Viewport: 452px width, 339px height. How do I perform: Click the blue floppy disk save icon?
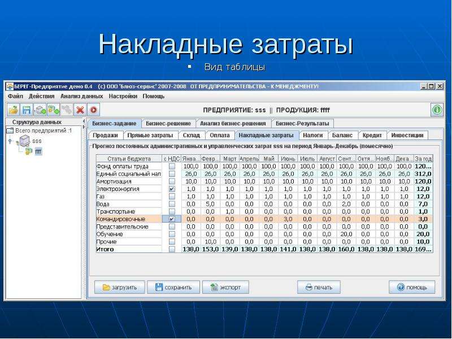click(27, 110)
